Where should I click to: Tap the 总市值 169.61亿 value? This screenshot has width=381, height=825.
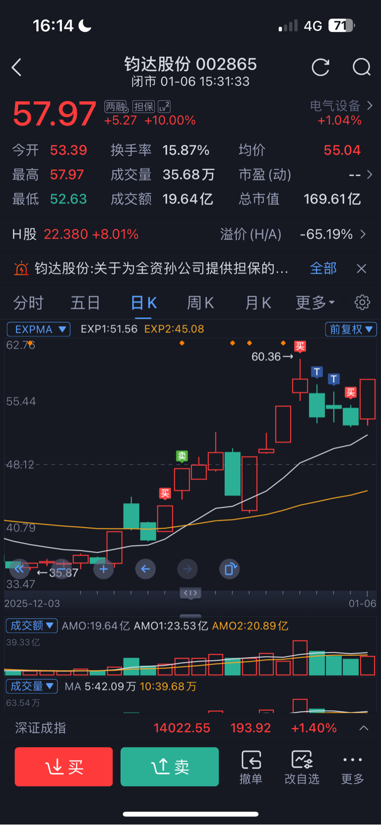[x=332, y=199]
